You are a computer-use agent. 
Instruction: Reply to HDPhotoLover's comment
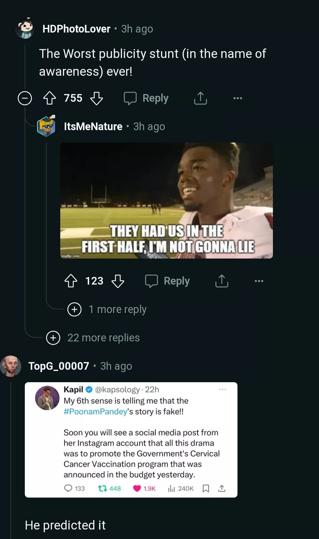pos(147,98)
